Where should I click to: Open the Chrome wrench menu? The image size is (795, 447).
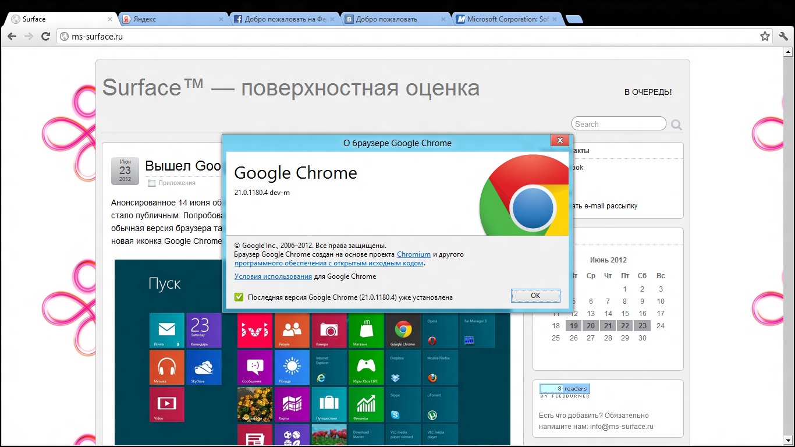click(x=783, y=37)
